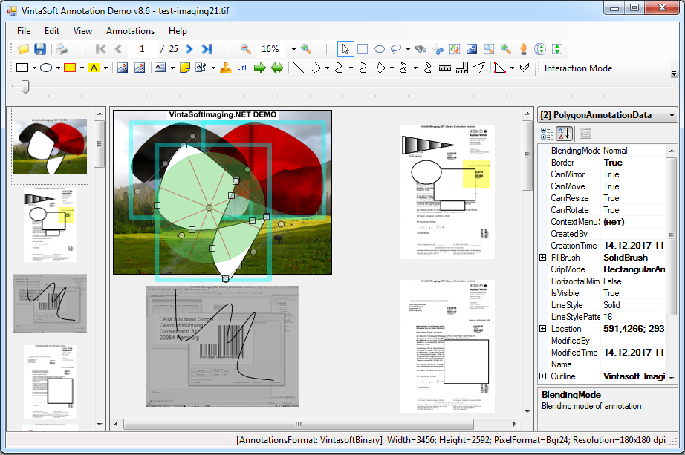Open the File menu
The image size is (685, 455).
pos(24,31)
